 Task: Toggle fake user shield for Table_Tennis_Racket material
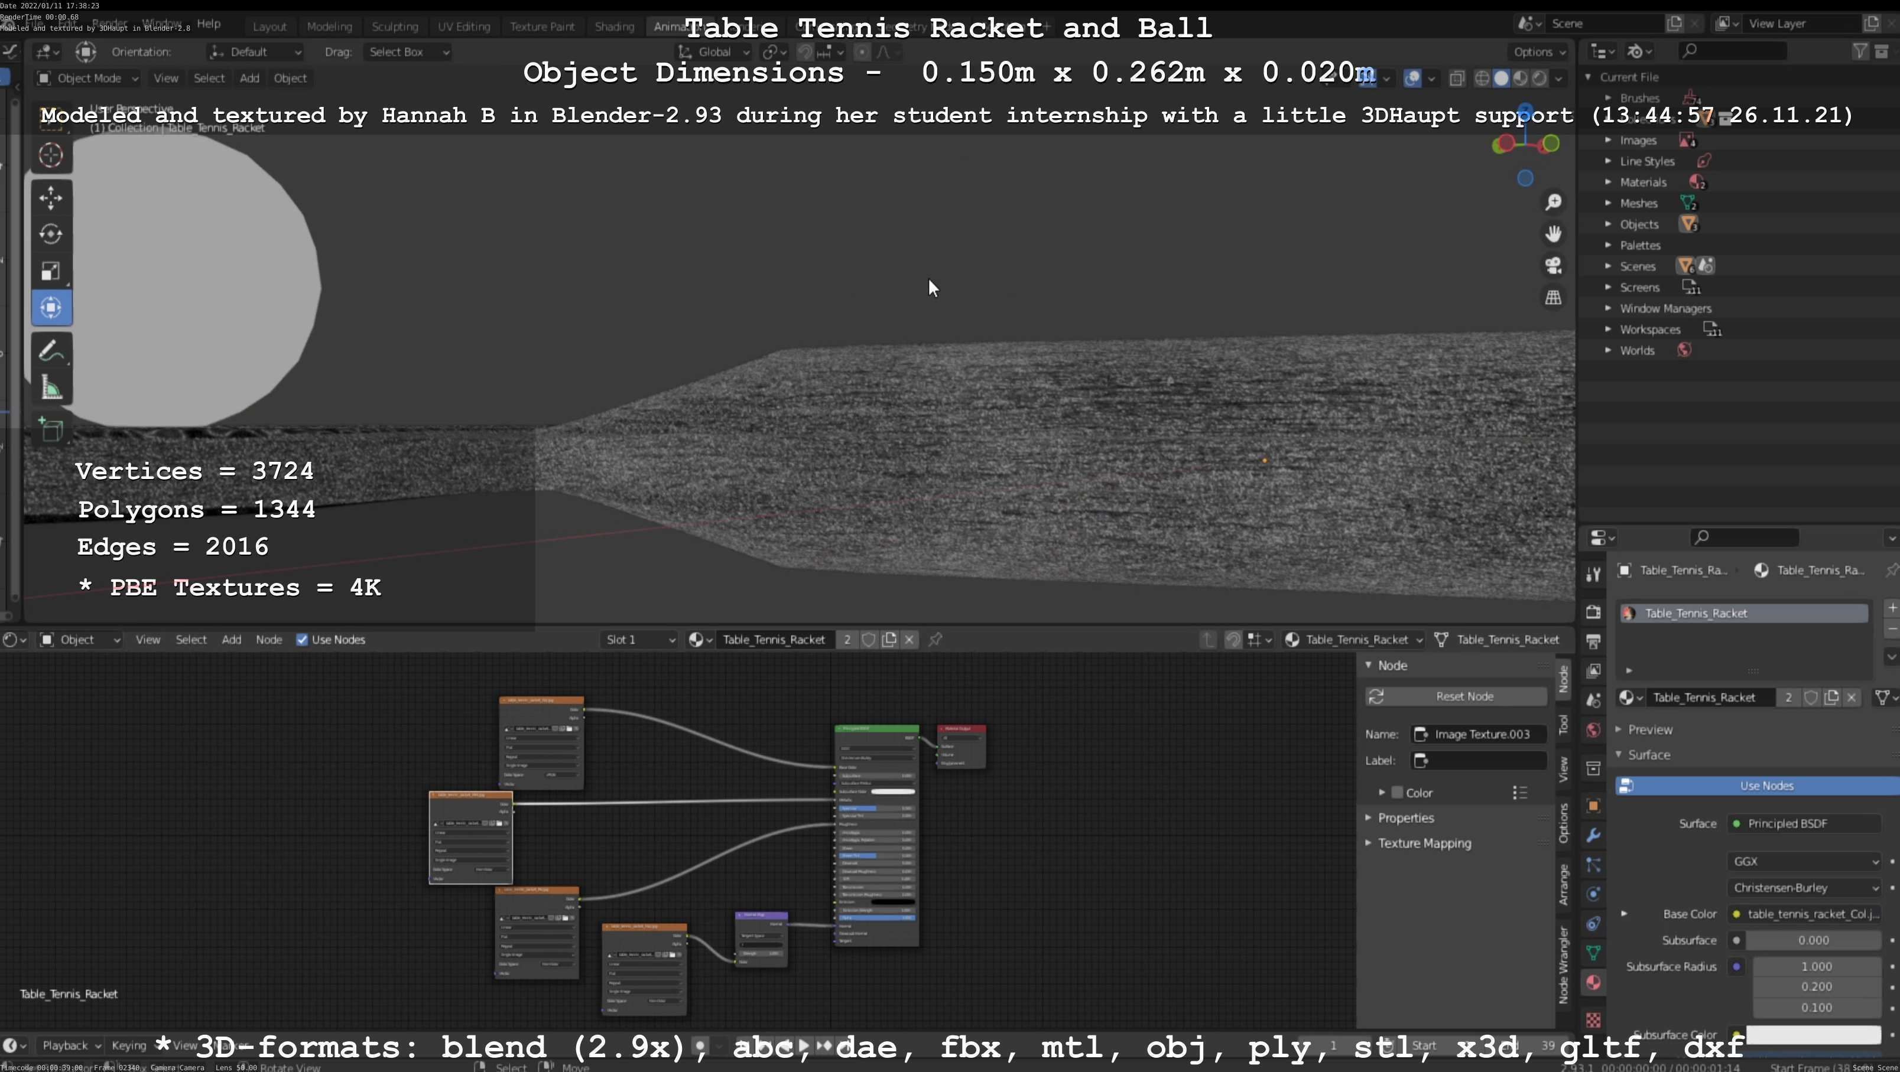pos(868,640)
